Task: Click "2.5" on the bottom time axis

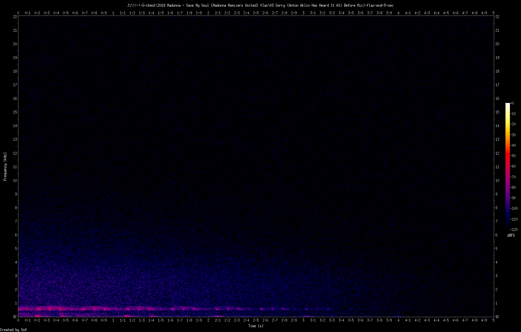Action: coord(256,320)
